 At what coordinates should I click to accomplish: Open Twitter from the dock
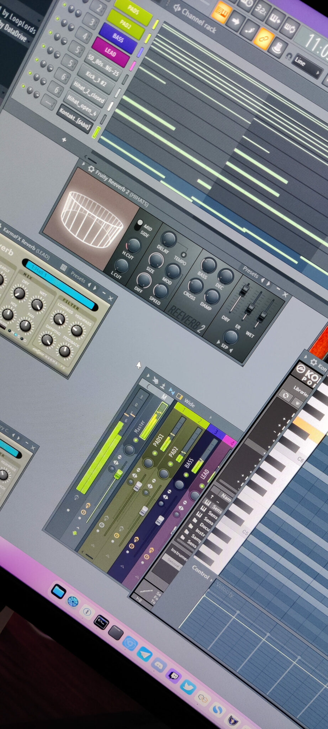click(x=188, y=687)
